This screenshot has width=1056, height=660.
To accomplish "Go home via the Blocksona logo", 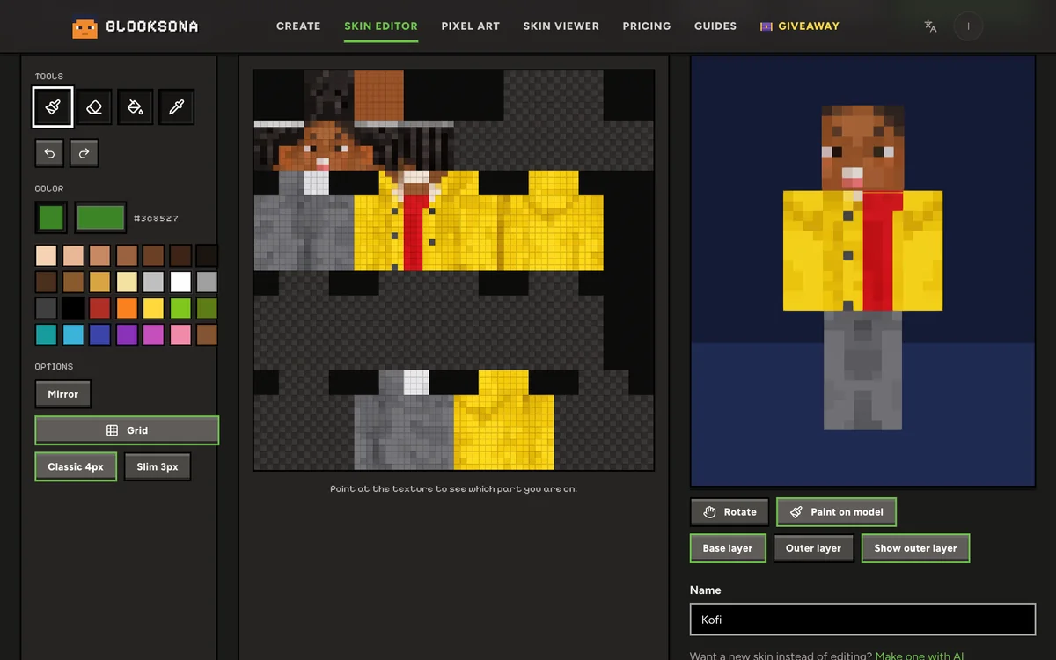I will [136, 26].
